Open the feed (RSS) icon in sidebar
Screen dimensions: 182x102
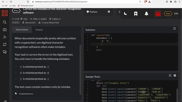point(5,37)
